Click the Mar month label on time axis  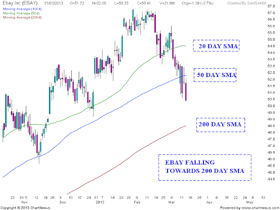pos(172,202)
